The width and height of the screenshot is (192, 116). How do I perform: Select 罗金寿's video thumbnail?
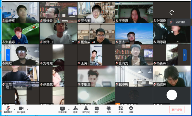[96, 12]
